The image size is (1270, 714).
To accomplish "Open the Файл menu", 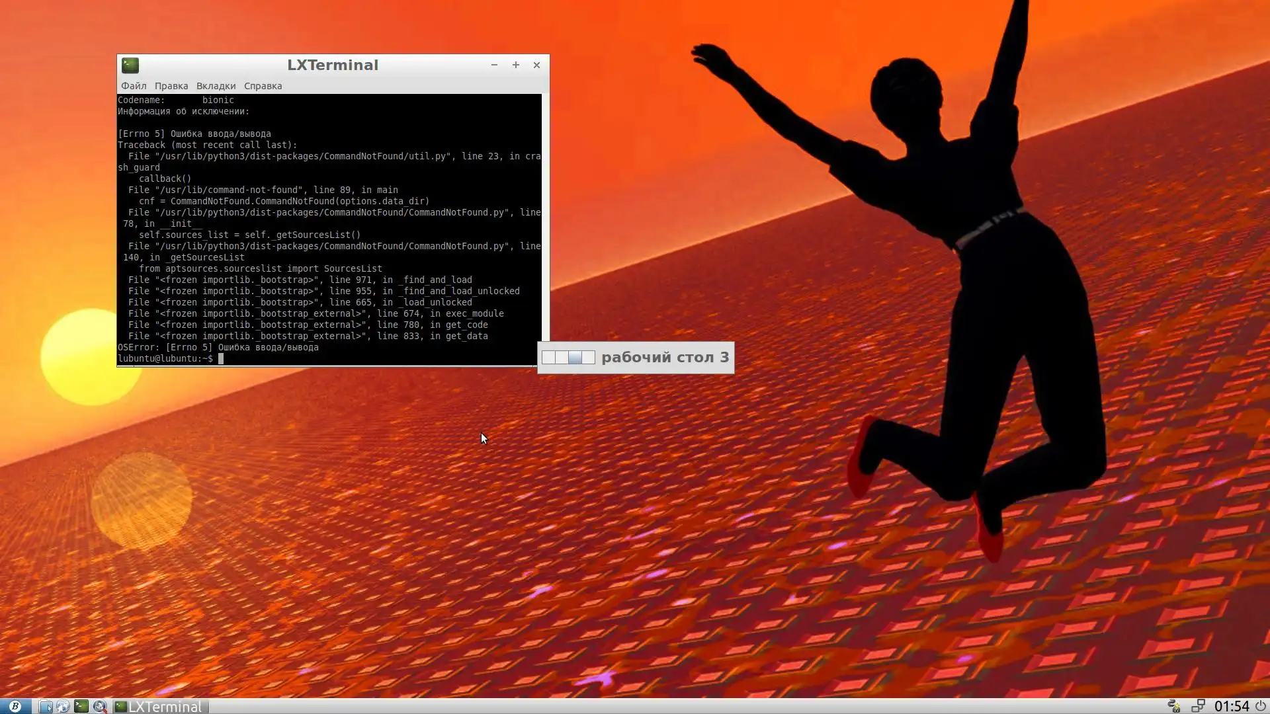I will pyautogui.click(x=134, y=86).
